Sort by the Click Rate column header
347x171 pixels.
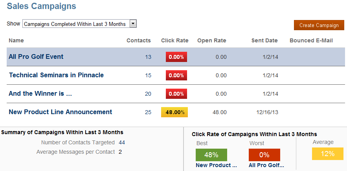click(x=174, y=40)
